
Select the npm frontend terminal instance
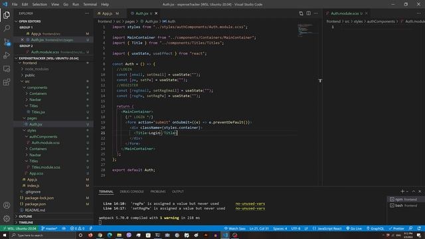click(x=405, y=199)
